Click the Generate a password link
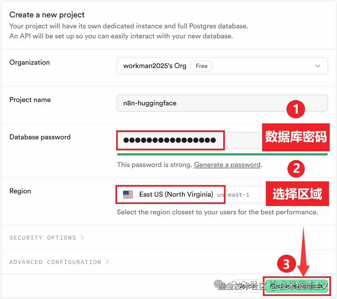Viewport: 337px width, 299px height. (227, 165)
